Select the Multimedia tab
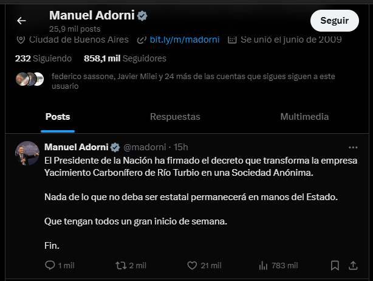 click(x=304, y=117)
